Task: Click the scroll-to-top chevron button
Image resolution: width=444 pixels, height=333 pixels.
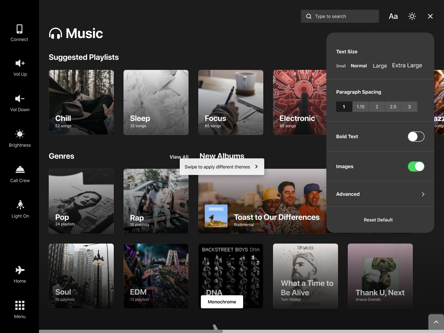Action: pos(436,322)
